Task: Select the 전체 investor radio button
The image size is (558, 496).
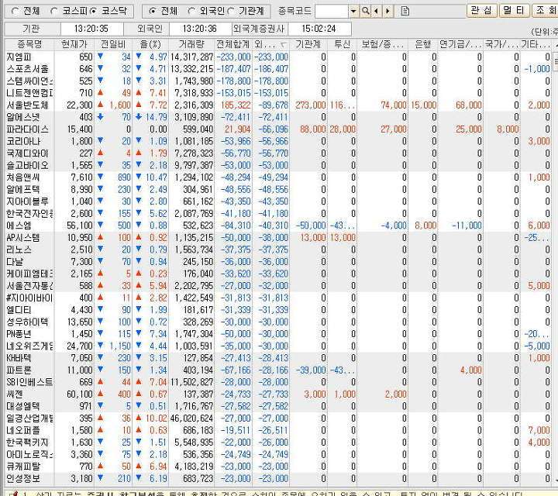Action: tap(153, 11)
